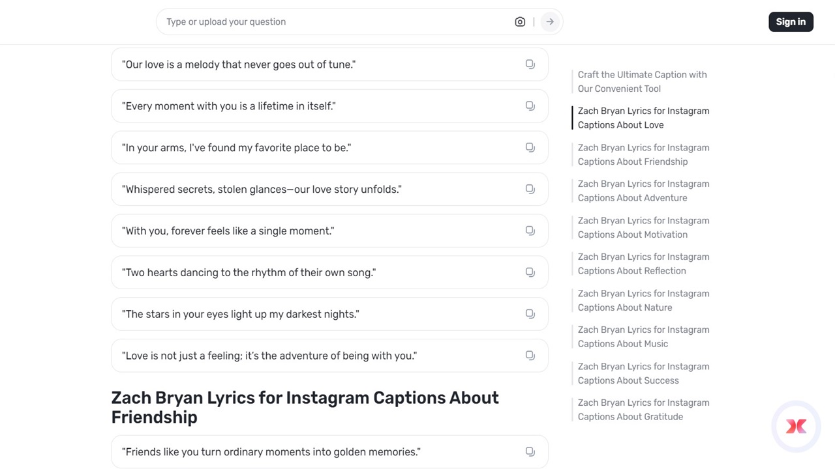Open the floating assistant logo button
835x469 pixels.
pos(796,426)
